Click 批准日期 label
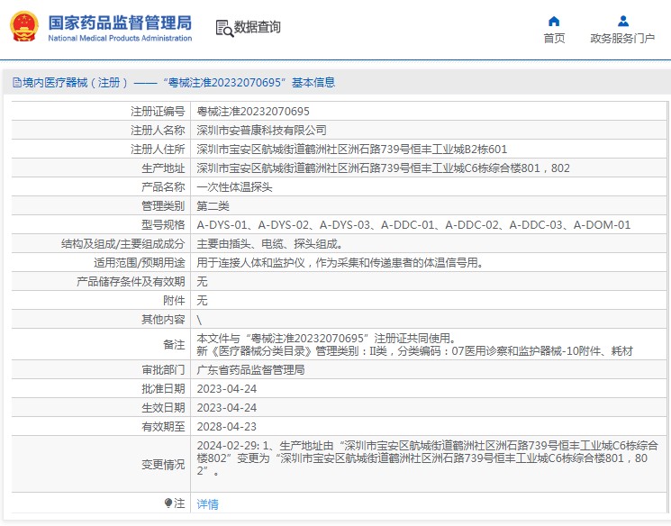Image resolution: width=671 pixels, height=526 pixels. click(x=163, y=388)
